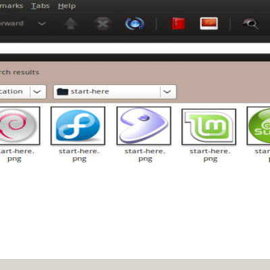Screen dimensions: 270x270
Task: Click the Up arrow toolbar icon
Action: tap(71, 24)
